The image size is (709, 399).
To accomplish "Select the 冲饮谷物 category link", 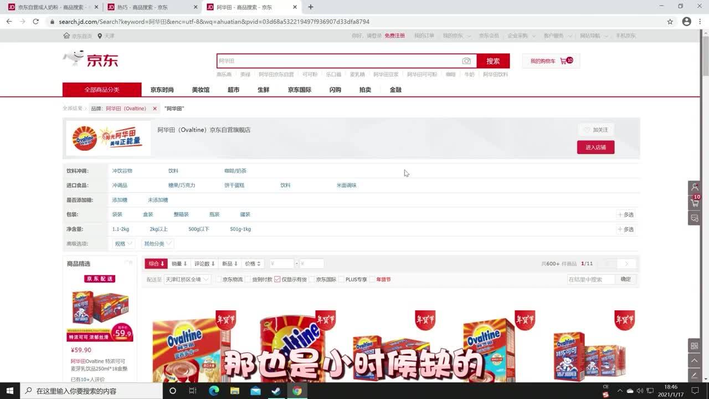I will tap(122, 171).
